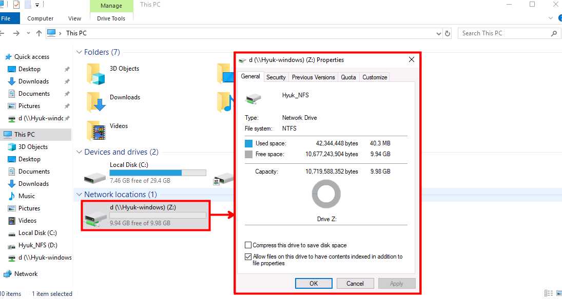This screenshot has width=562, height=299.
Task: Click the drive icon in Properties General tab
Action: (x=253, y=99)
